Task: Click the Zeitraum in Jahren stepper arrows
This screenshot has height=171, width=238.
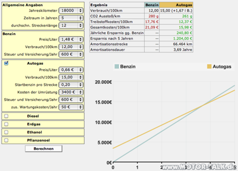Action: coord(80,18)
